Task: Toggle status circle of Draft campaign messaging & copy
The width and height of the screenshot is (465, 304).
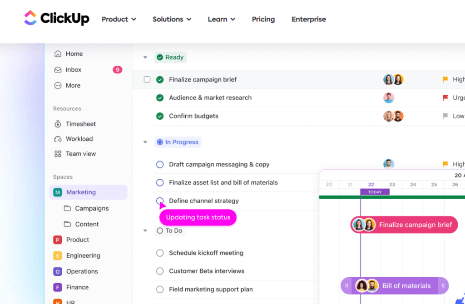Action: click(x=160, y=164)
